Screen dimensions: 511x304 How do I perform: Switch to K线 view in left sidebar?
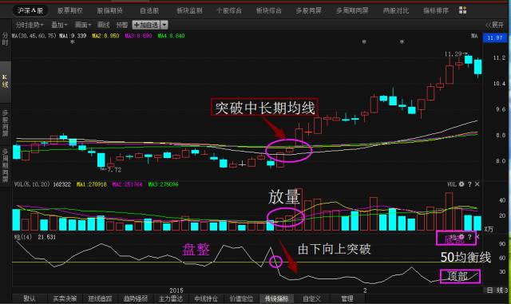tap(5, 81)
